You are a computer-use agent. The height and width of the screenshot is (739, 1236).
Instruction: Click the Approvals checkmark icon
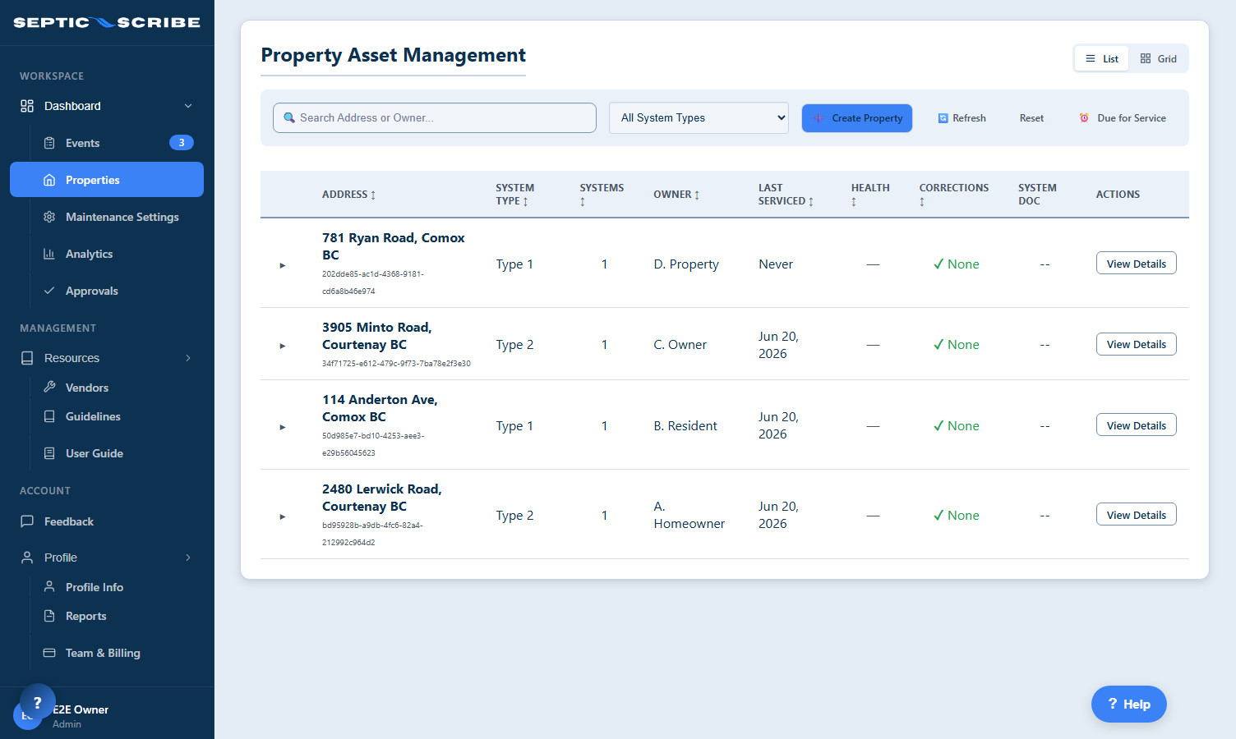coord(49,291)
